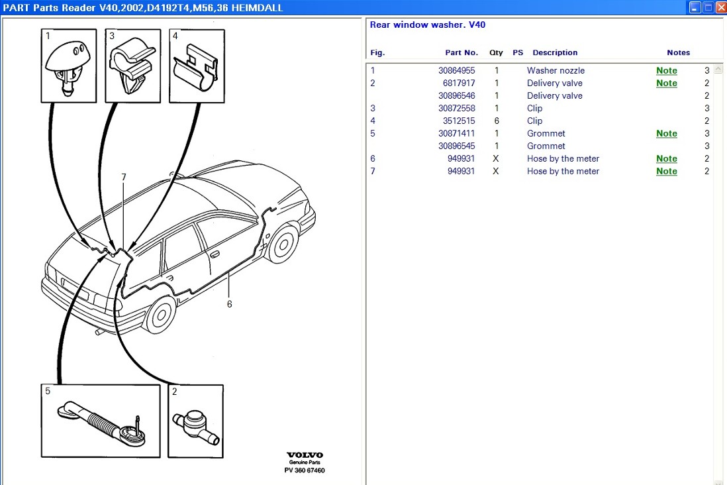Select part number 3512515

[x=459, y=121]
